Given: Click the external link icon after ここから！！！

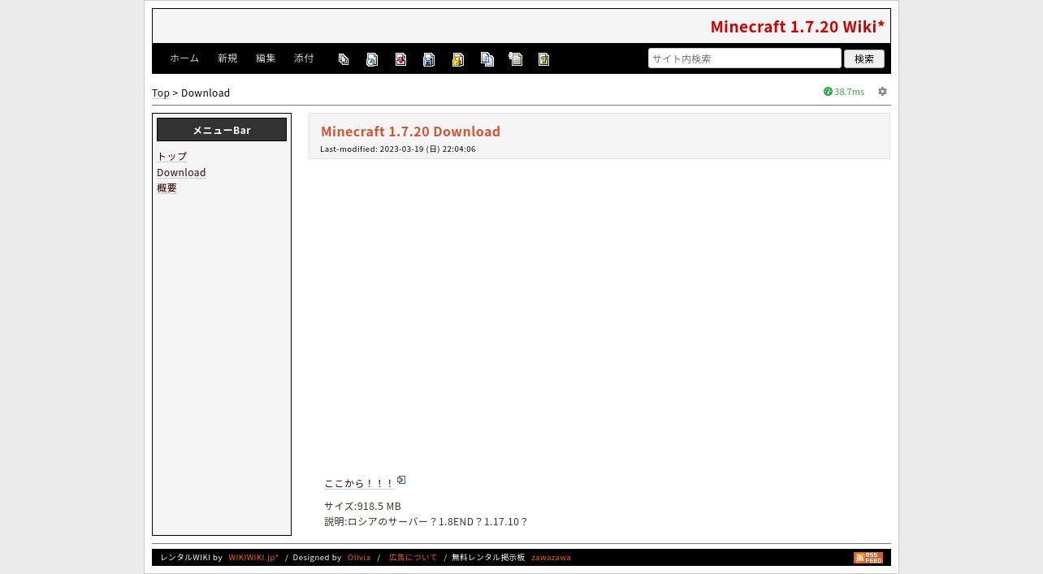Looking at the screenshot, I should click(401, 480).
